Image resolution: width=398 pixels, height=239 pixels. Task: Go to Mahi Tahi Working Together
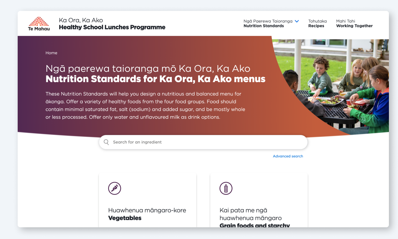pos(354,23)
